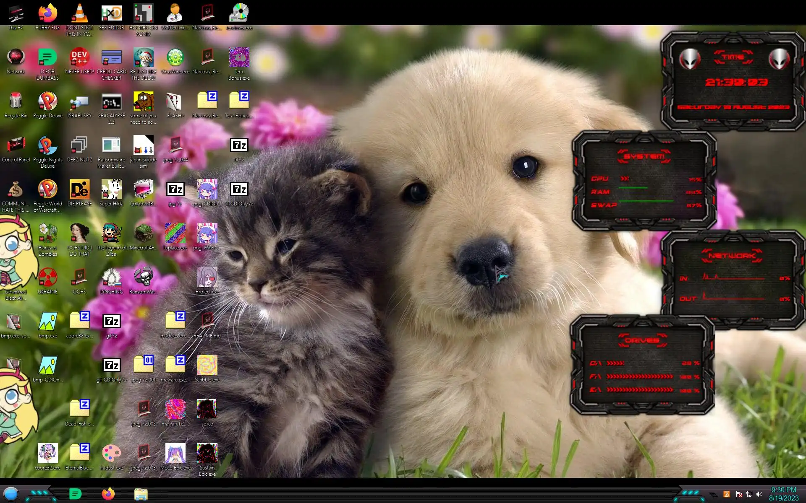The width and height of the screenshot is (806, 503).
Task: Click the Peggle Deluxe desktop shortcut
Action: click(x=47, y=102)
